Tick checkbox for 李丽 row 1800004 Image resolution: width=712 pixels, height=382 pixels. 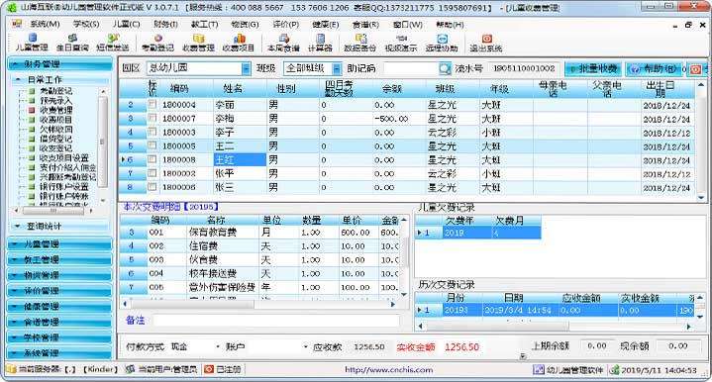[153, 104]
